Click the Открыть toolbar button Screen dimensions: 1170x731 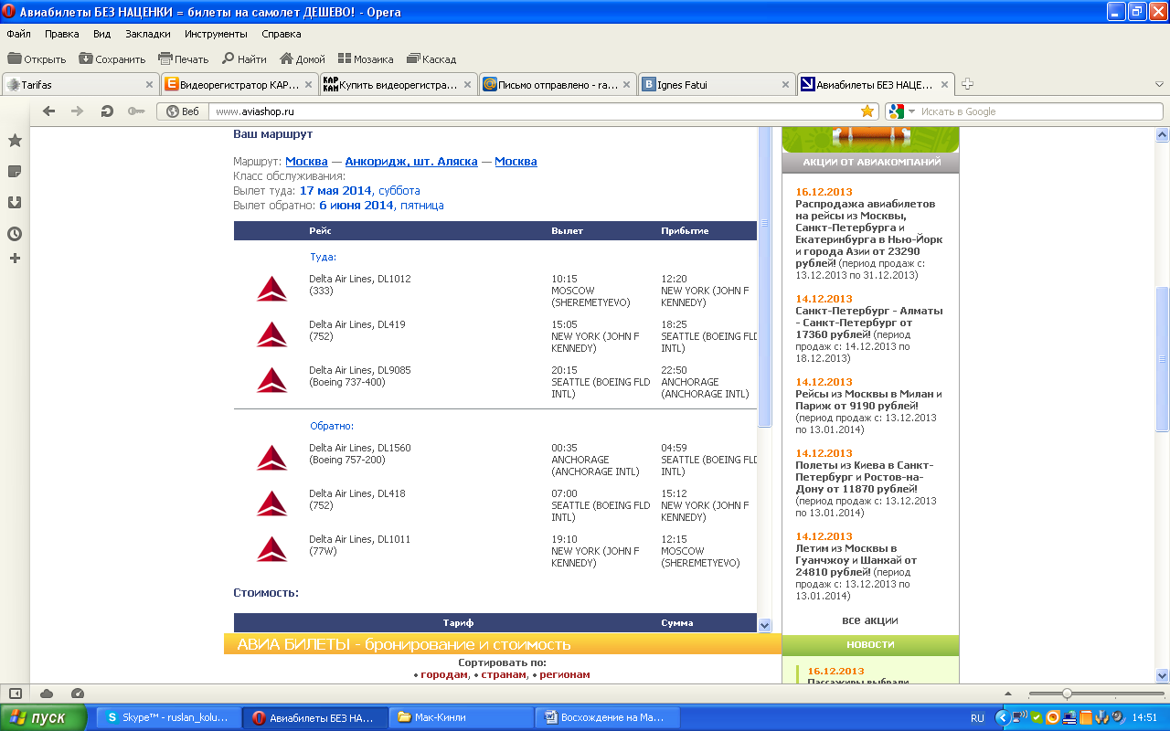37,59
